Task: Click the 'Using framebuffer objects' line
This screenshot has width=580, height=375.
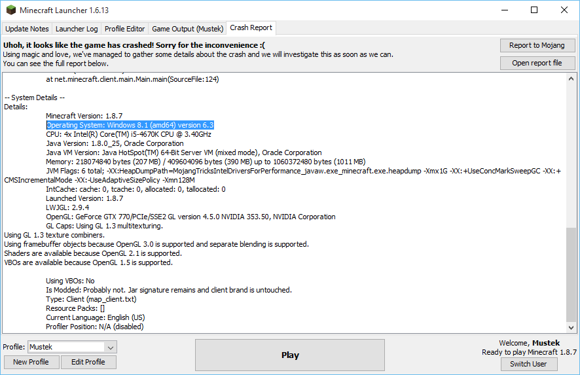Action: coord(156,245)
